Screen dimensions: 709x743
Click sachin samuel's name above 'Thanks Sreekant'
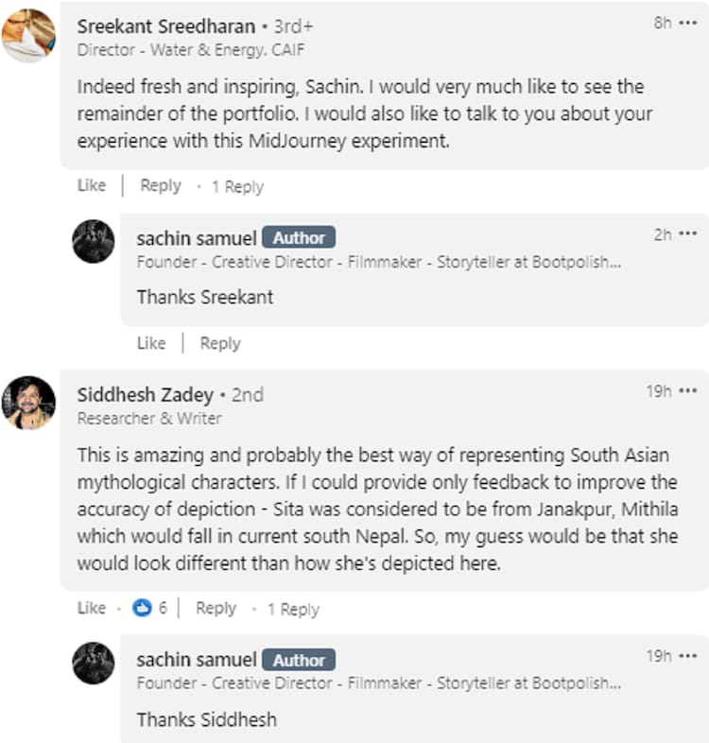pyautogui.click(x=197, y=238)
